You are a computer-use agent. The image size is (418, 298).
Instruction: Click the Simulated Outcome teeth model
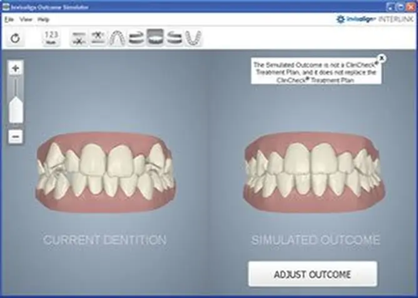[313, 172]
